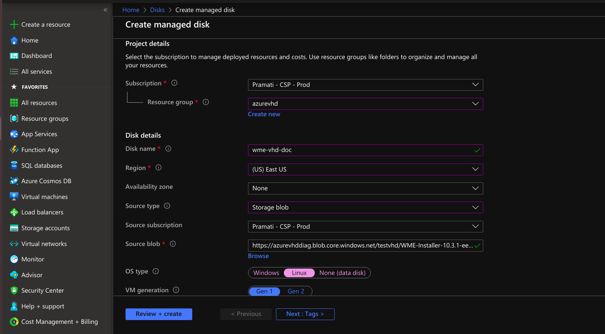Image resolution: width=605 pixels, height=334 pixels.
Task: Click the info icon next to Source blob
Action: coord(173,244)
